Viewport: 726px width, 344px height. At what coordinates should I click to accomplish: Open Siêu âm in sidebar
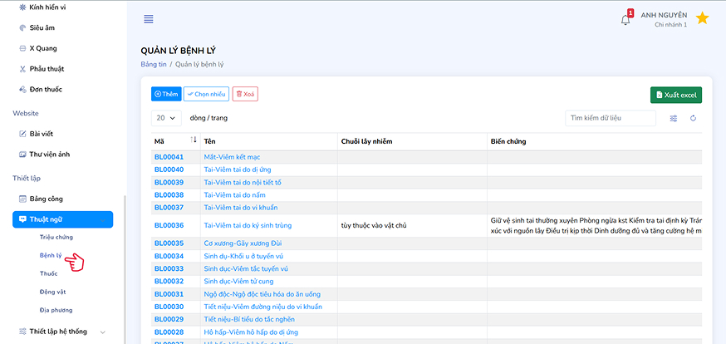click(x=45, y=27)
